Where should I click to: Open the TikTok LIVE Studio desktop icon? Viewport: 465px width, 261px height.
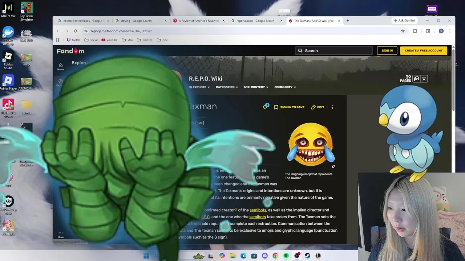point(8,108)
